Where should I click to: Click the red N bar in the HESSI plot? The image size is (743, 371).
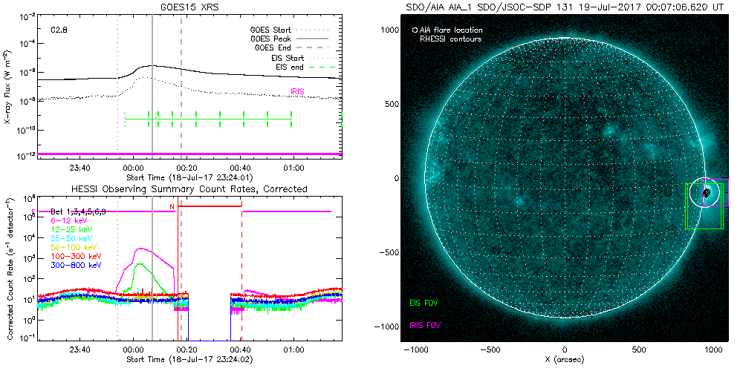click(210, 206)
